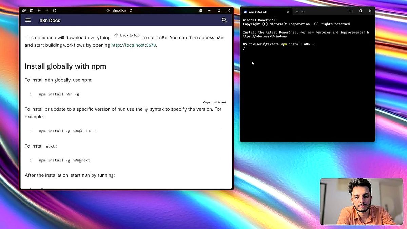Click the webcam video thumbnail
Screen dimensions: 407x229
coord(362,202)
